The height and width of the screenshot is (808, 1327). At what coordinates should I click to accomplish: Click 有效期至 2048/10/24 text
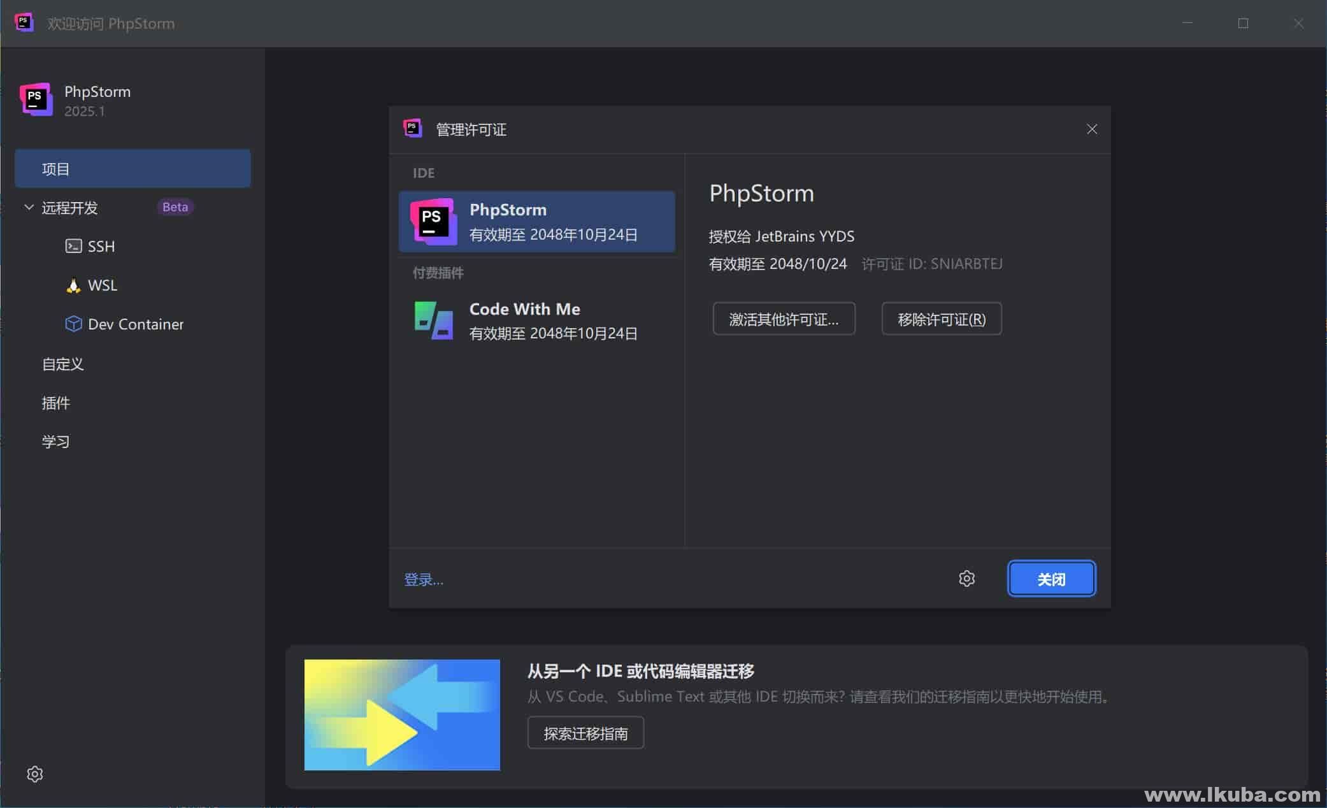[778, 264]
